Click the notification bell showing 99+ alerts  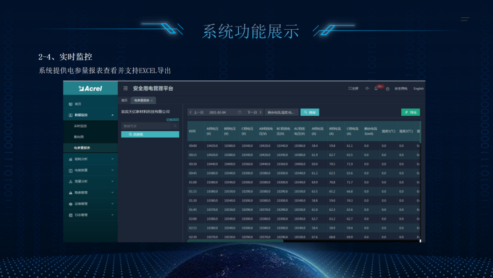377,88
